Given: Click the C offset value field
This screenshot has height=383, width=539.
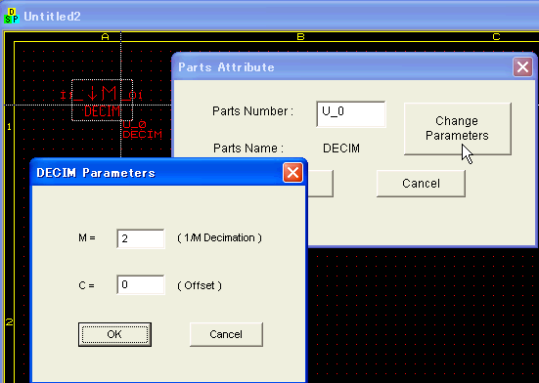Looking at the screenshot, I should click(x=141, y=284).
